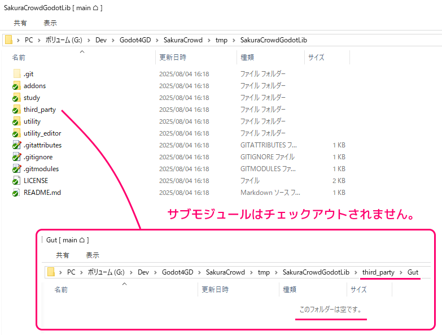Expand chevron after third_party in Gut breadcrumb
Screen dimensions: 442x335
[401, 272]
